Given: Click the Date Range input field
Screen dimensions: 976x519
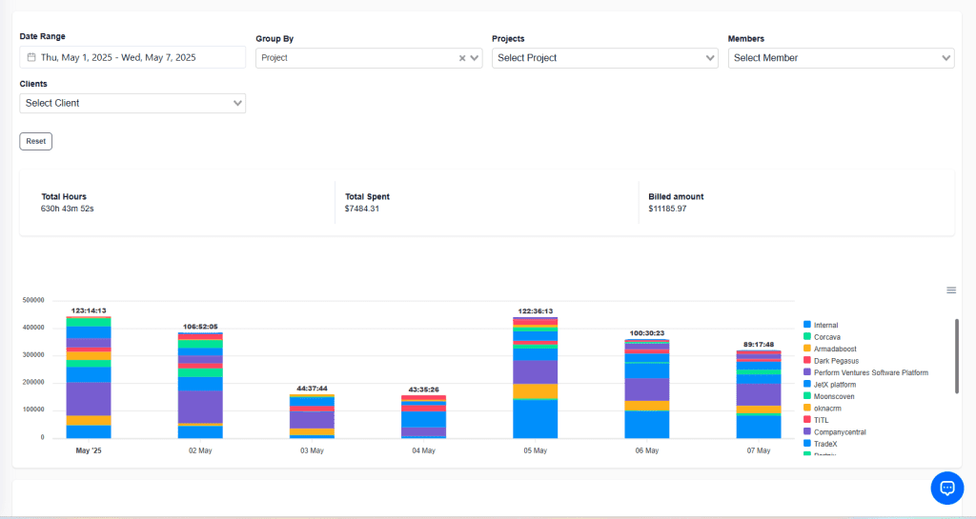Looking at the screenshot, I should coord(132,58).
